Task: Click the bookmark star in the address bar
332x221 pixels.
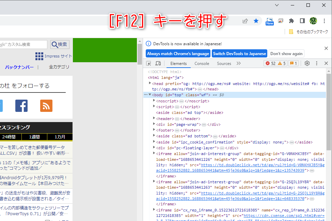Action: tap(256, 21)
